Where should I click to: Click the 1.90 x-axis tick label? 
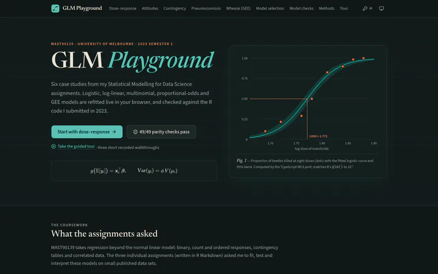374,143
